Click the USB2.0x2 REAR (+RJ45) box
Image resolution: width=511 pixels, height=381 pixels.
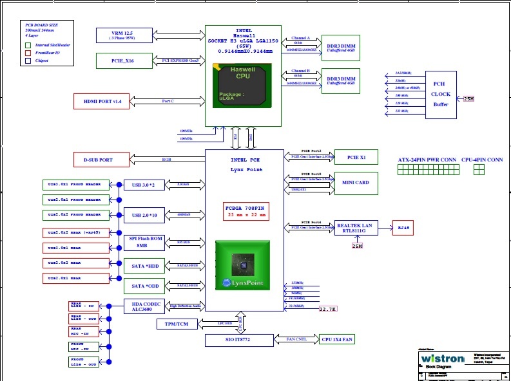click(x=76, y=233)
